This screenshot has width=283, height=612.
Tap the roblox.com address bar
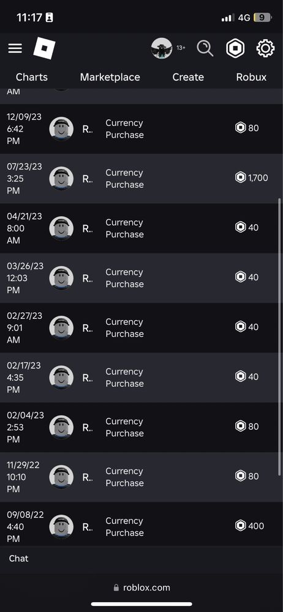141,588
